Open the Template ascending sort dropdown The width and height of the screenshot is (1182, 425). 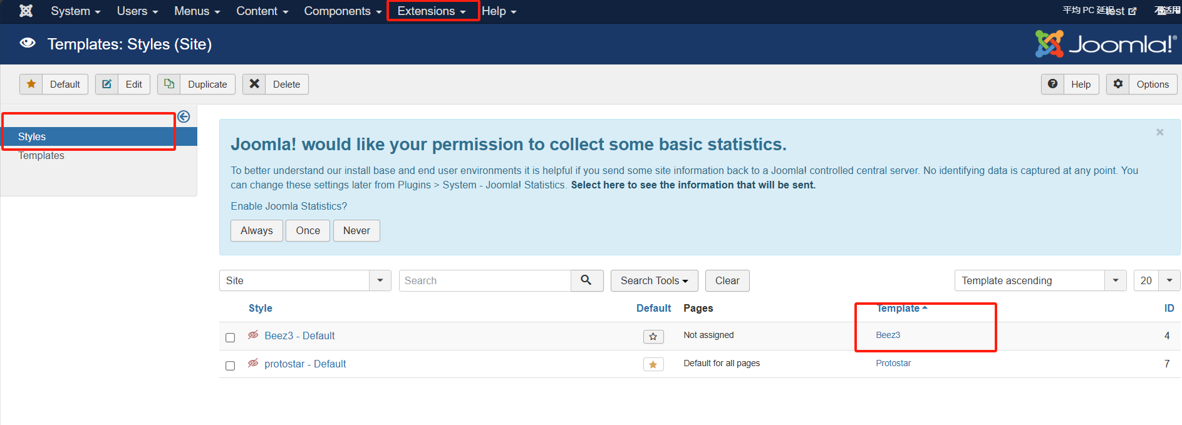[x=1040, y=280]
